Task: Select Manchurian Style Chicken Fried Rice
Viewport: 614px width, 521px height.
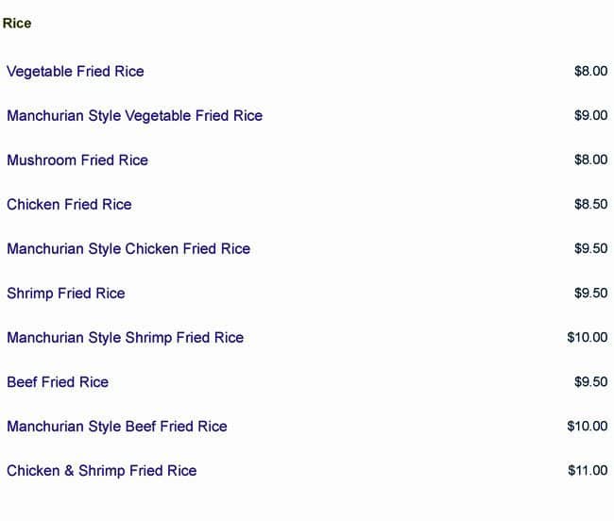Action: (x=128, y=248)
